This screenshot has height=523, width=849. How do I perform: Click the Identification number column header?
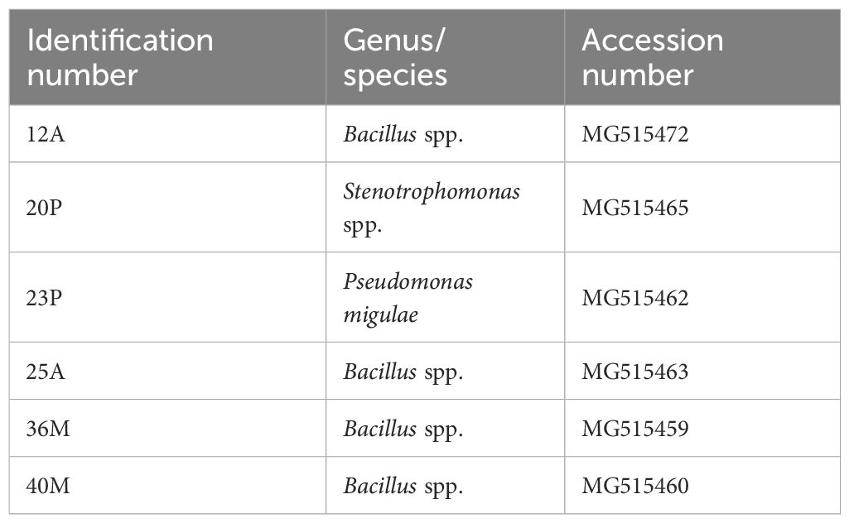pos(111,58)
